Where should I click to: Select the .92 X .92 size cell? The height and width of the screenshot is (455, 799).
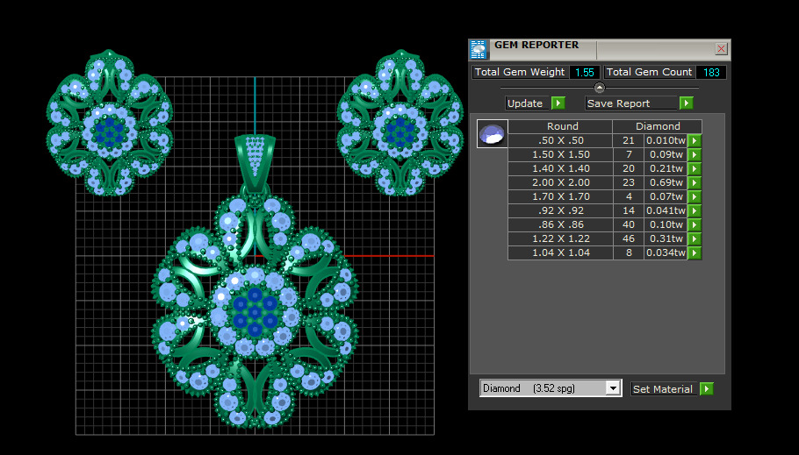(560, 210)
